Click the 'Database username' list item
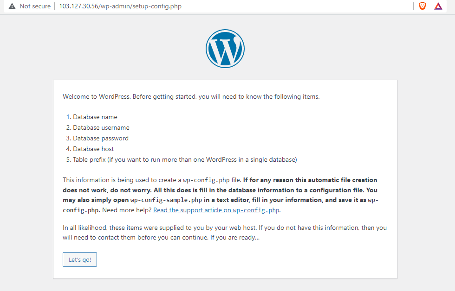The width and height of the screenshot is (455, 291). click(x=101, y=128)
